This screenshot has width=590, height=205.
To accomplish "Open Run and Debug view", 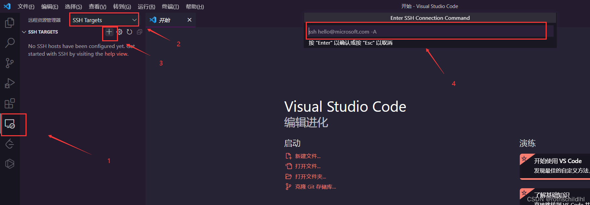I will tap(10, 83).
